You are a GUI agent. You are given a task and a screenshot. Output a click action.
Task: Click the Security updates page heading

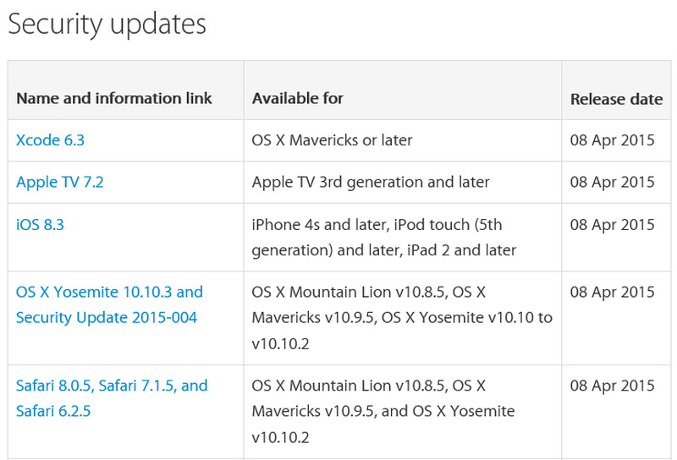pos(107,24)
